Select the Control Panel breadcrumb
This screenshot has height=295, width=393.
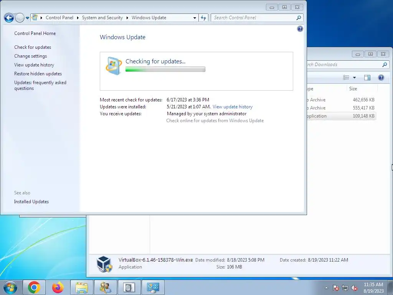point(59,18)
